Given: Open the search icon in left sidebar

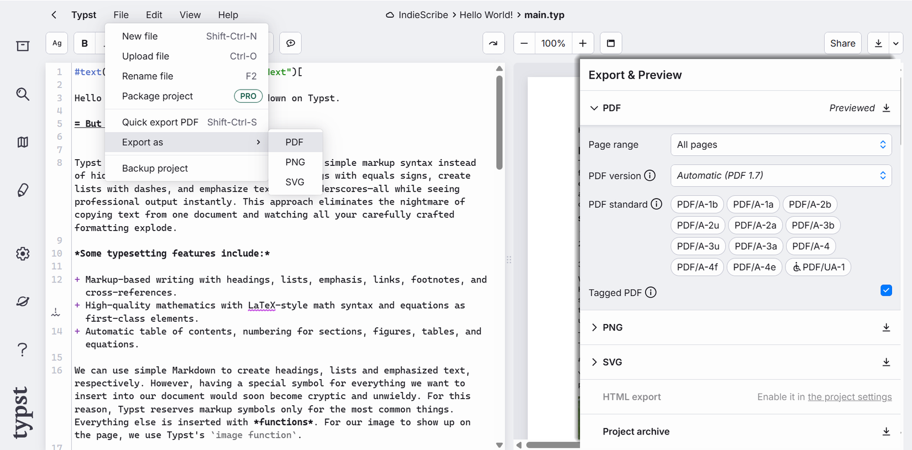Looking at the screenshot, I should tap(23, 94).
